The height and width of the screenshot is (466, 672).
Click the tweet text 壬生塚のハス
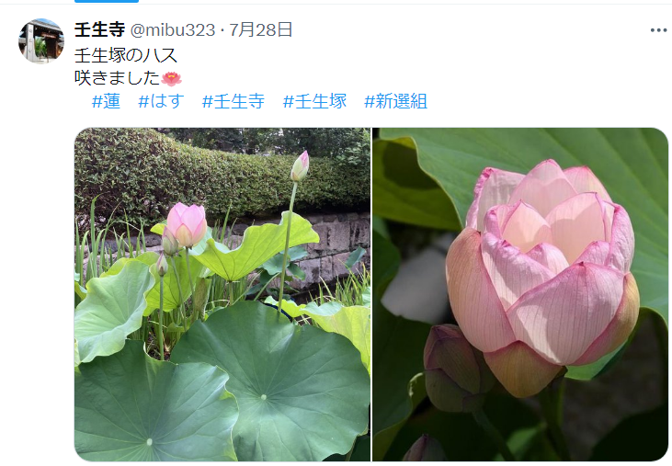(126, 55)
